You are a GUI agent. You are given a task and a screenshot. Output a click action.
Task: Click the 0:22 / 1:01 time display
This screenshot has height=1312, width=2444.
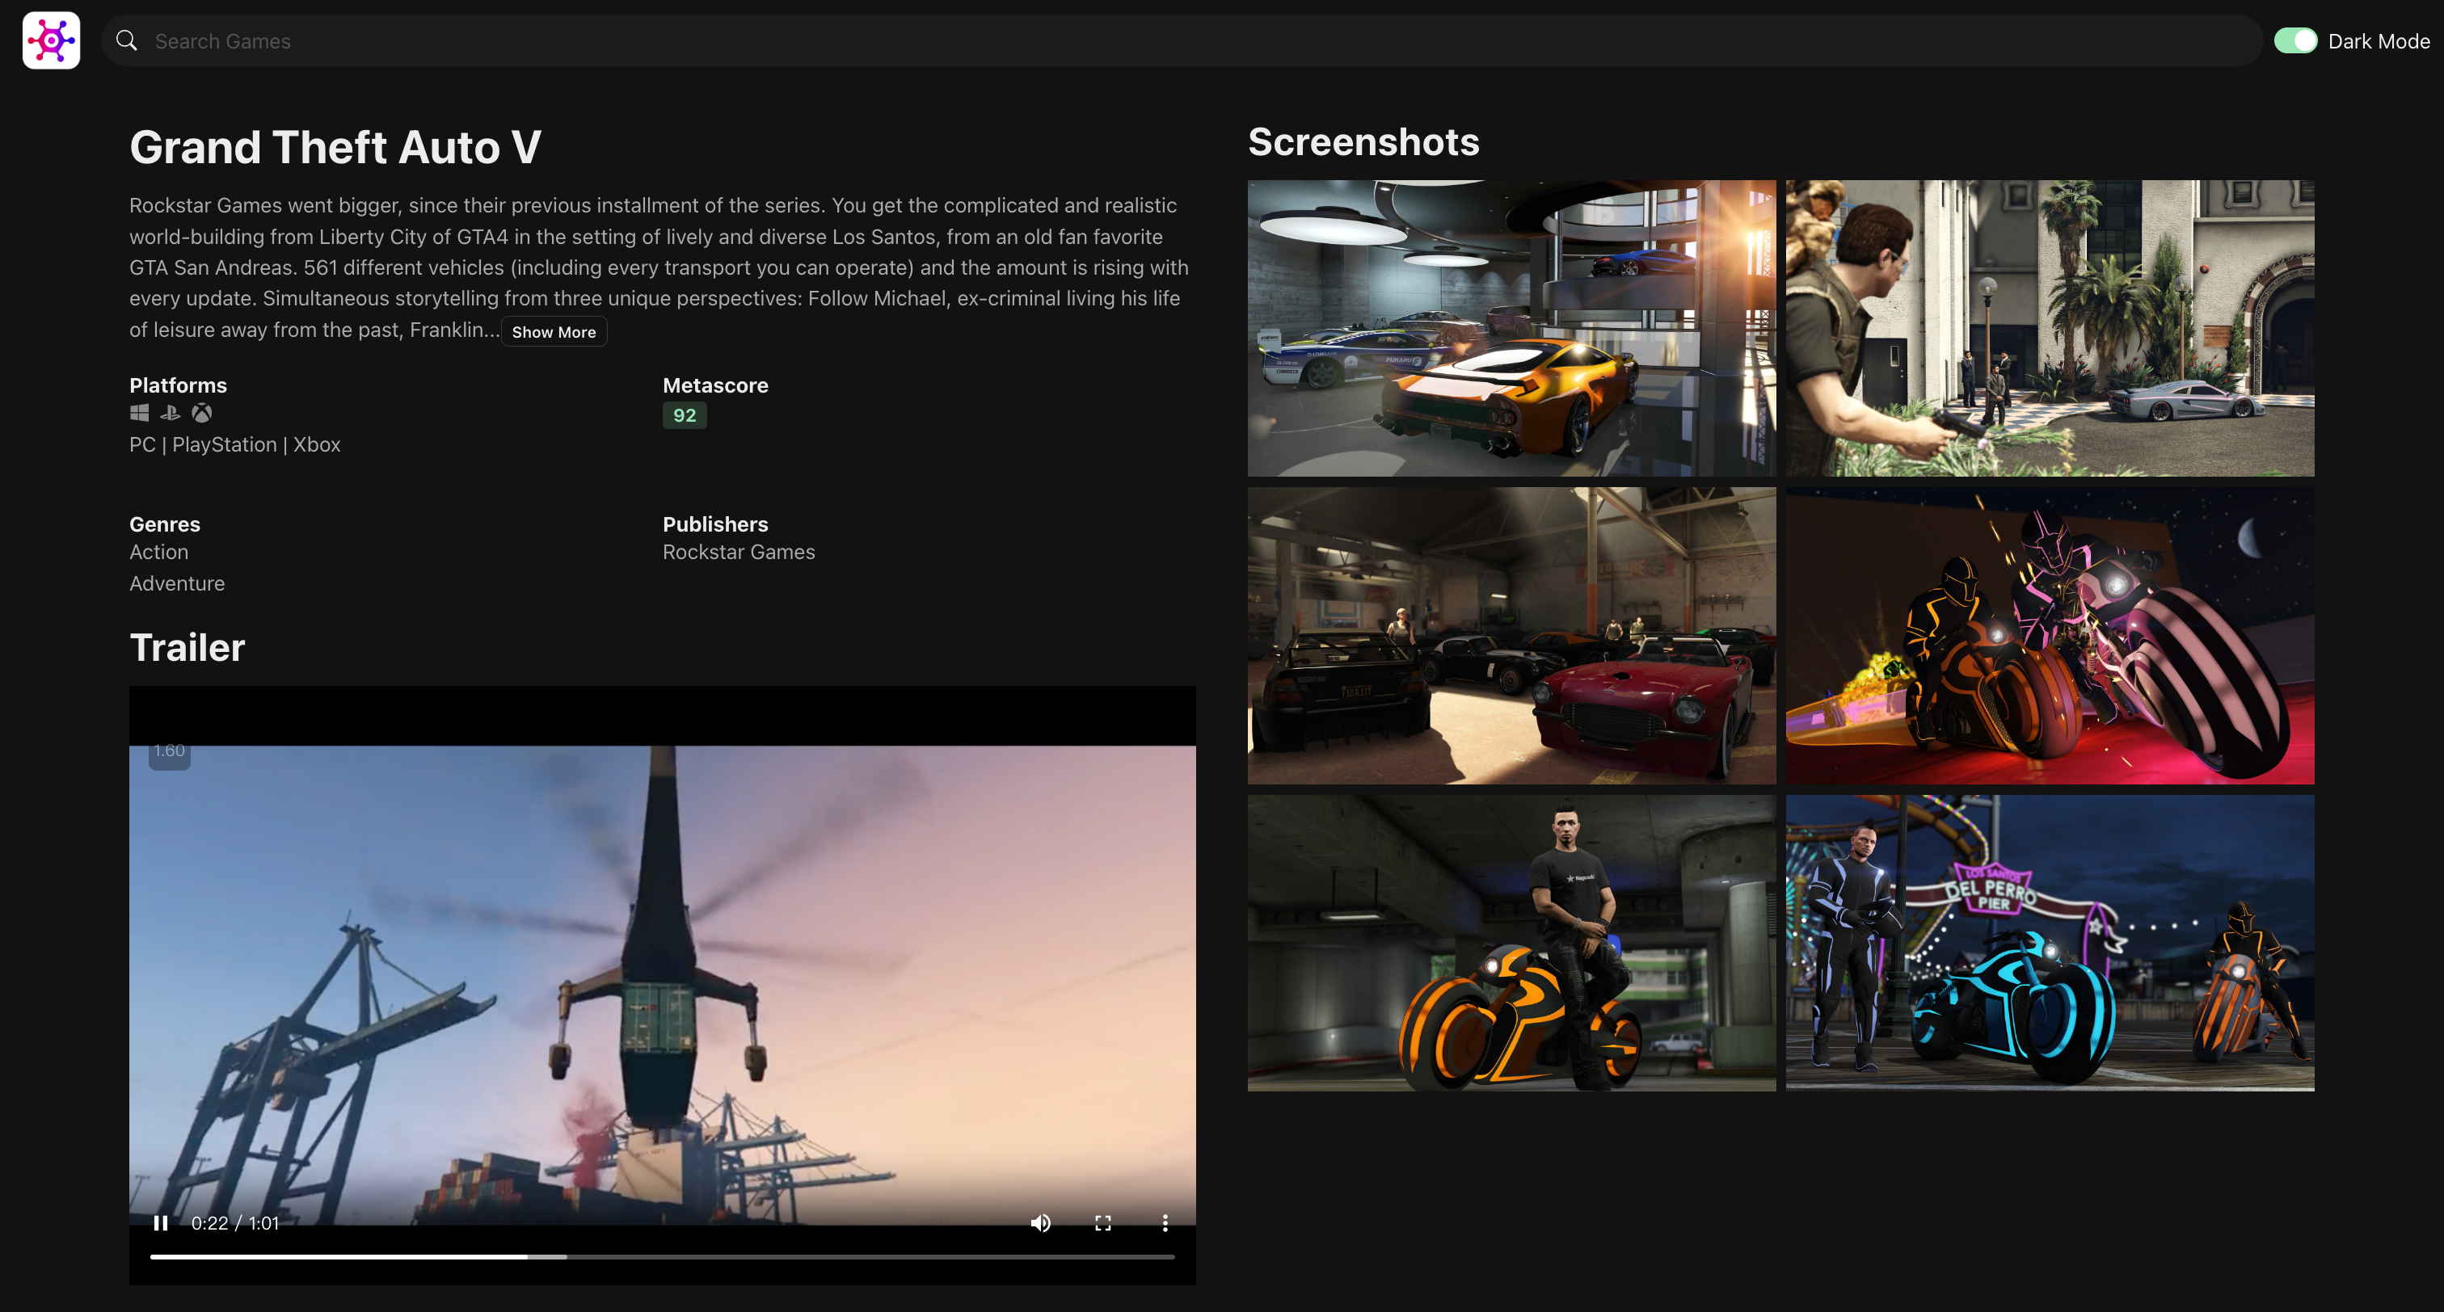pyautogui.click(x=235, y=1223)
